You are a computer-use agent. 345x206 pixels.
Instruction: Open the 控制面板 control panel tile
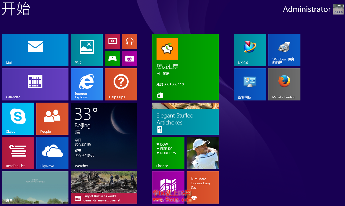[x=250, y=84]
